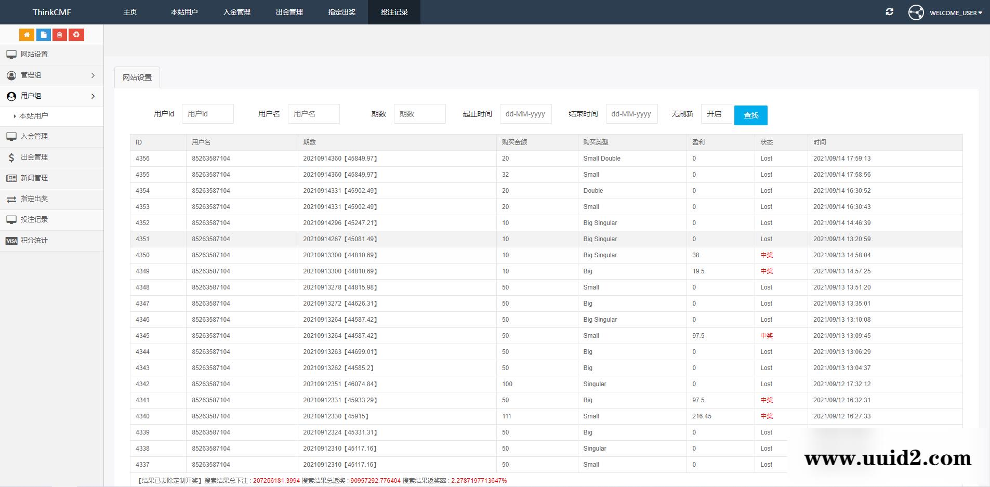Viewport: 990px width, 487px height.
Task: Toggle the 无刷新 开启 selector
Action: tap(716, 114)
